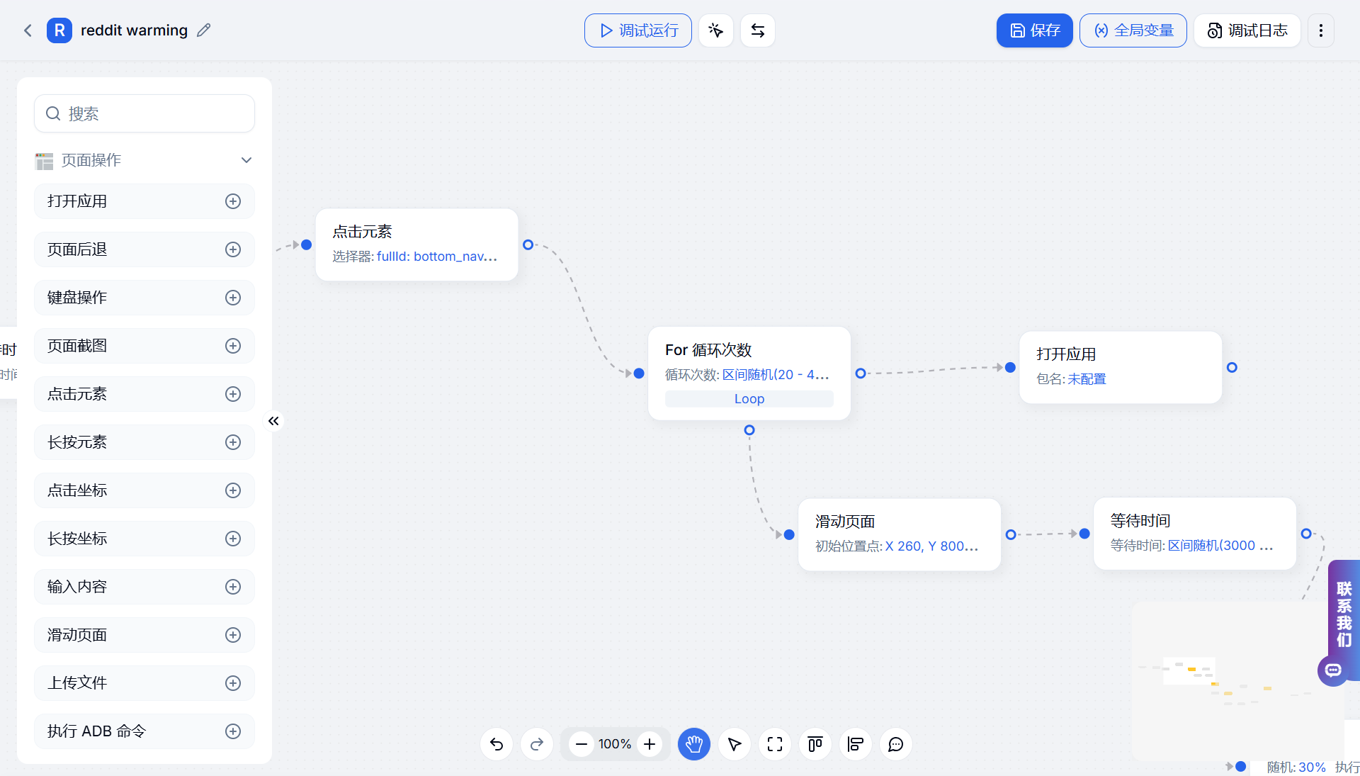Add the 打开应用 action with plus icon

tap(233, 201)
